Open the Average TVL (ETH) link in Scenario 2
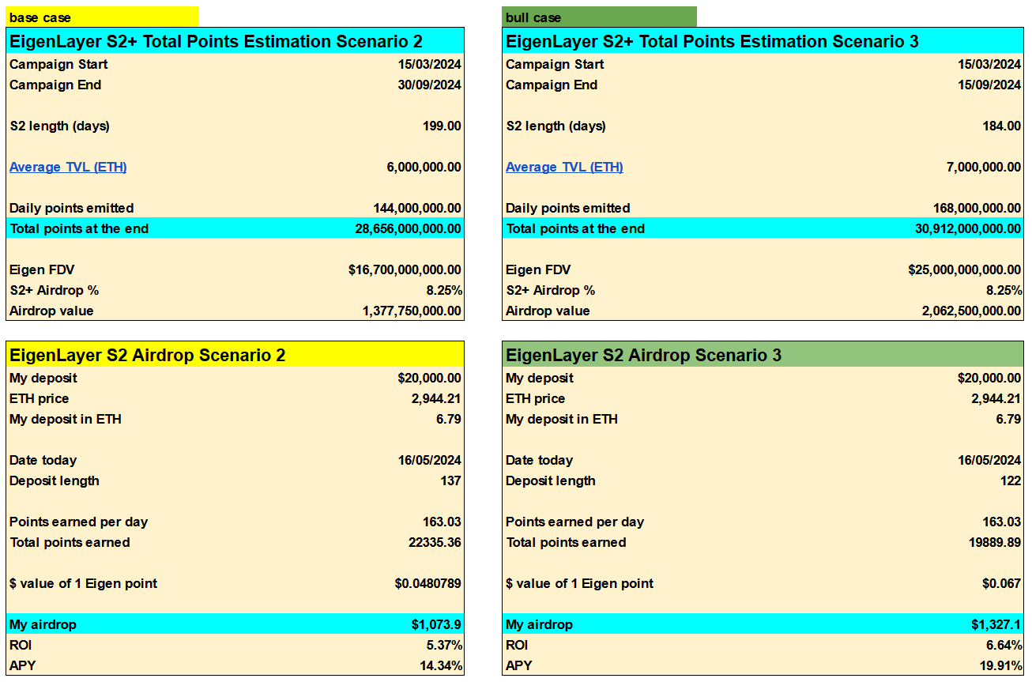The image size is (1032, 682). click(68, 167)
